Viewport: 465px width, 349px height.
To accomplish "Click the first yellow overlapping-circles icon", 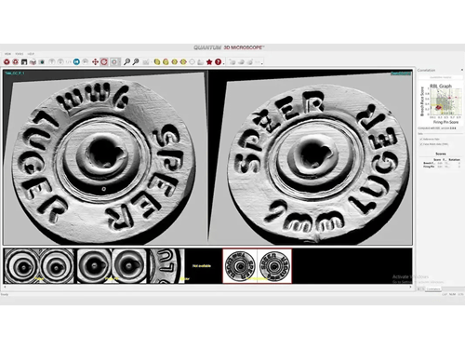I will pyautogui.click(x=157, y=62).
